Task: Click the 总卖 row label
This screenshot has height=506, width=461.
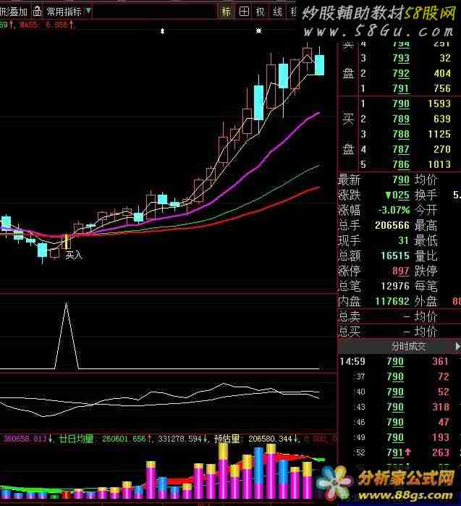Action: [x=349, y=316]
